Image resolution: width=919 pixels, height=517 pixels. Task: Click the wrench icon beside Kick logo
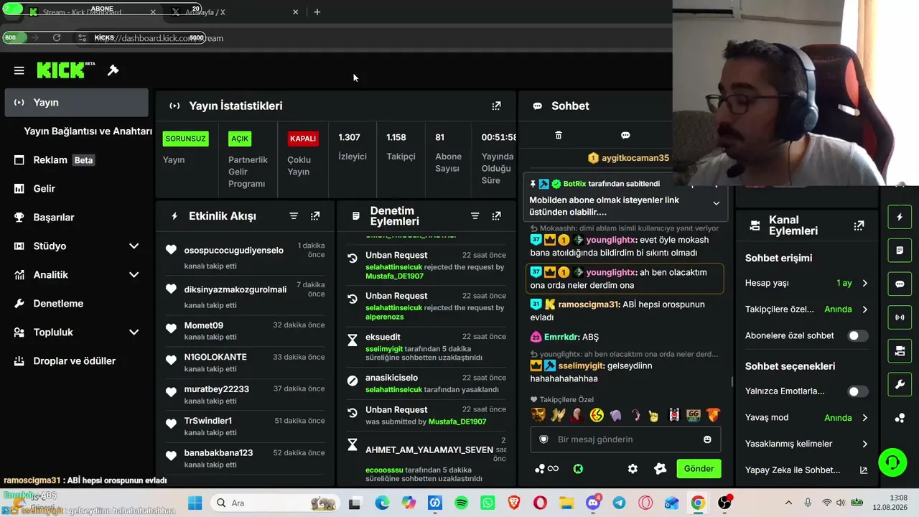[x=113, y=70]
